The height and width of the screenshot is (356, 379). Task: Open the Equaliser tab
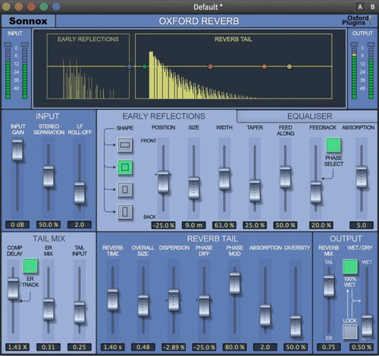pos(309,116)
